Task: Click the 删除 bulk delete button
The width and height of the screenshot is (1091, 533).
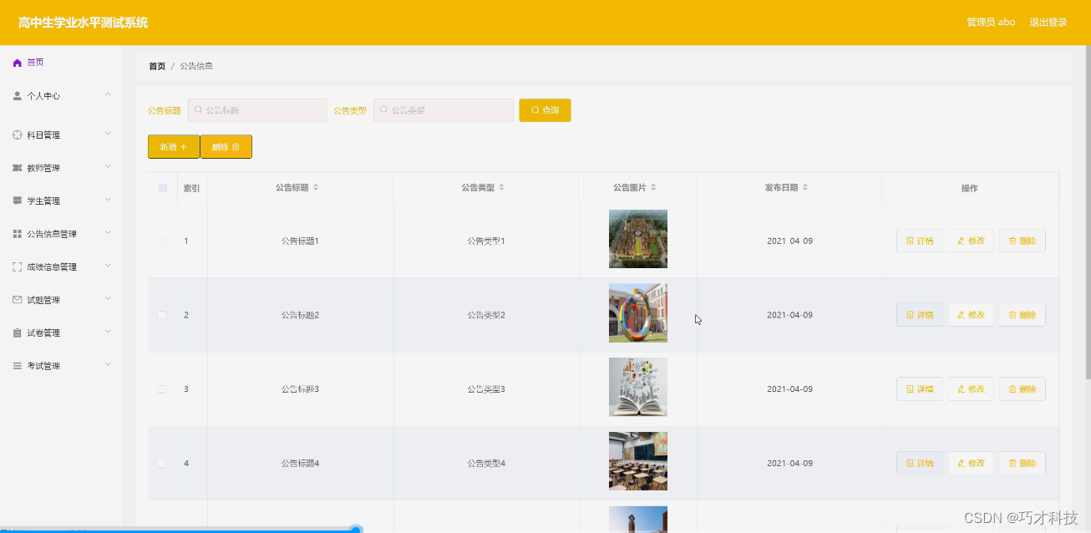Action: tap(226, 147)
